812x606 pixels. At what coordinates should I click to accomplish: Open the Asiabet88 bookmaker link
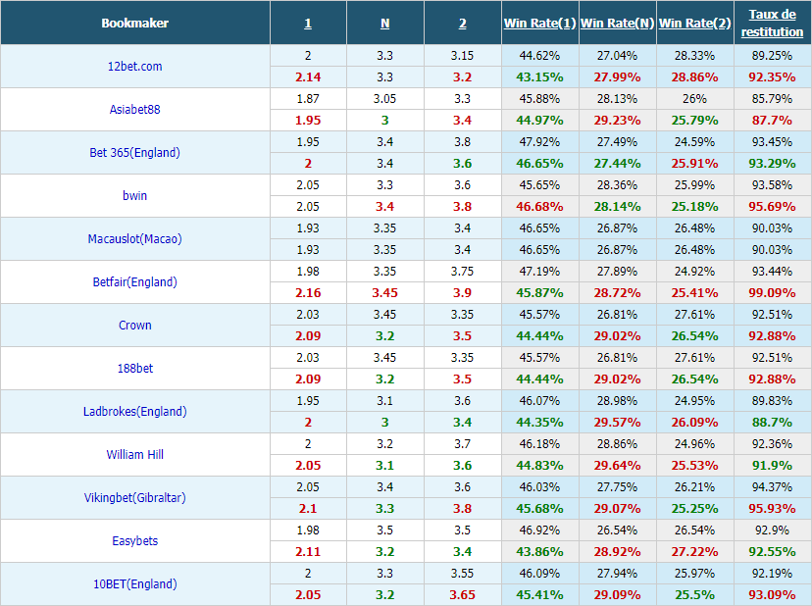(x=134, y=109)
